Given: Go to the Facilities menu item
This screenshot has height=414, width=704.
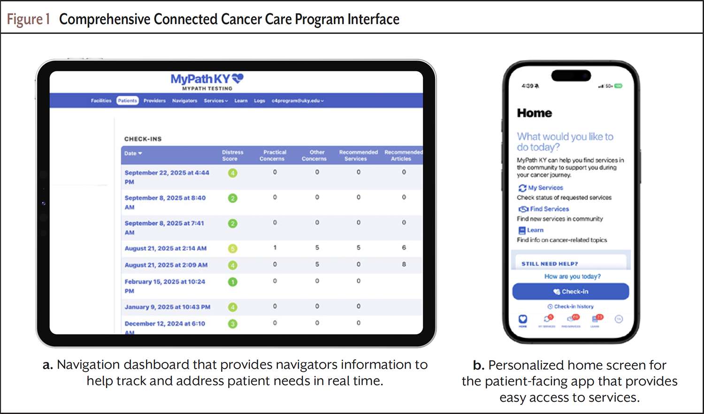Looking at the screenshot, I should (101, 100).
